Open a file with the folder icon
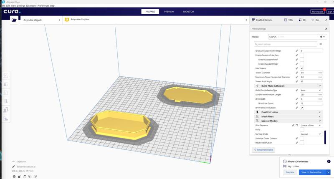Image resolution: width=334 pixels, height=179 pixels. coord(14,20)
